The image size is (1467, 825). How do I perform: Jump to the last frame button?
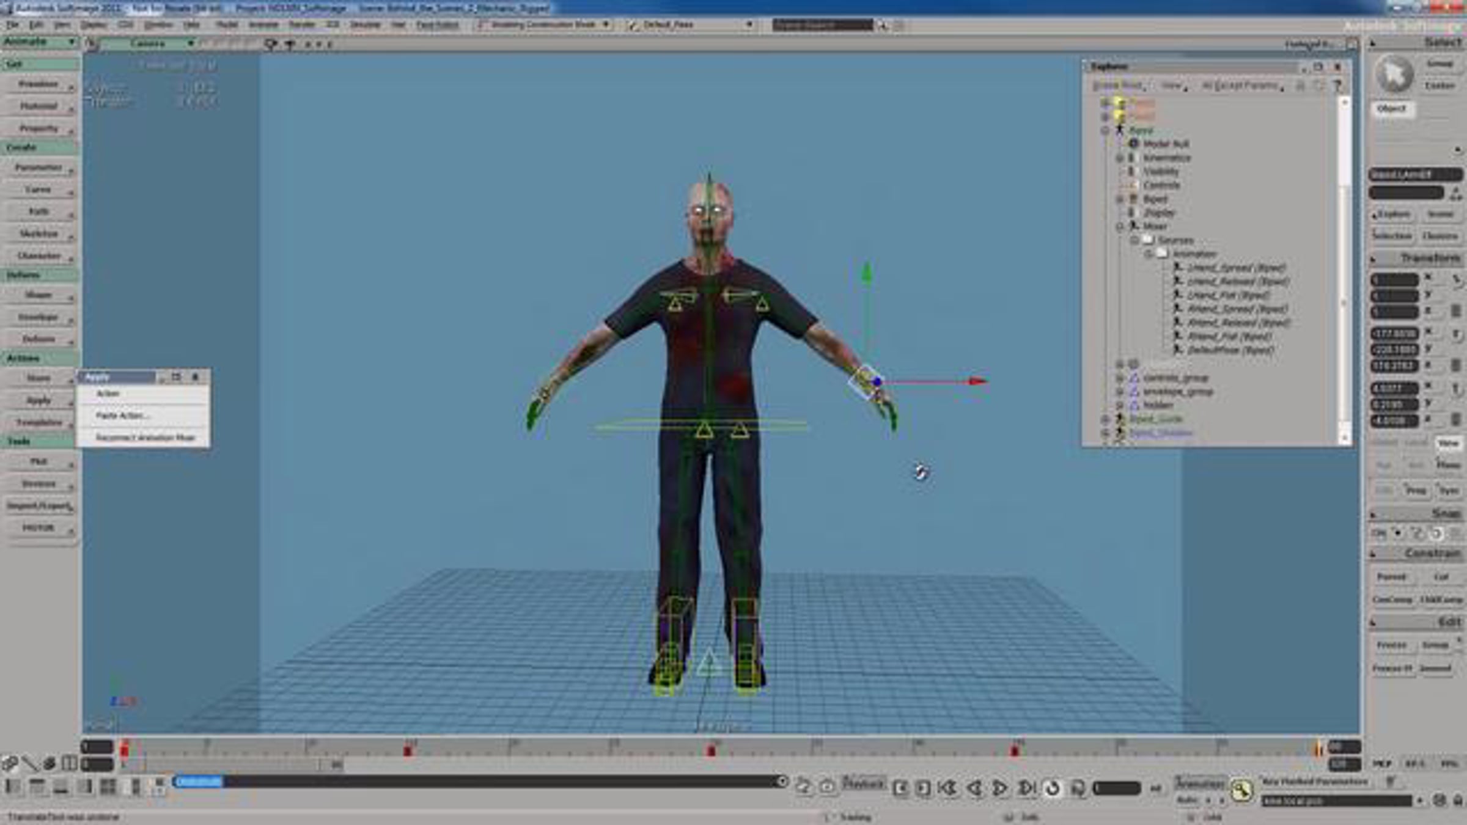pos(1027,788)
